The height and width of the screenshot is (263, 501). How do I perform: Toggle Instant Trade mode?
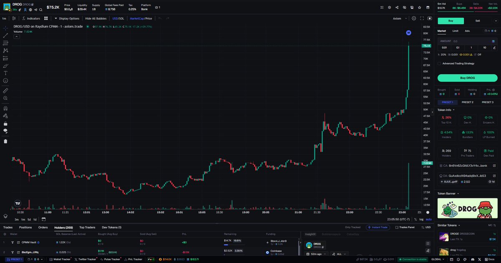(378, 227)
